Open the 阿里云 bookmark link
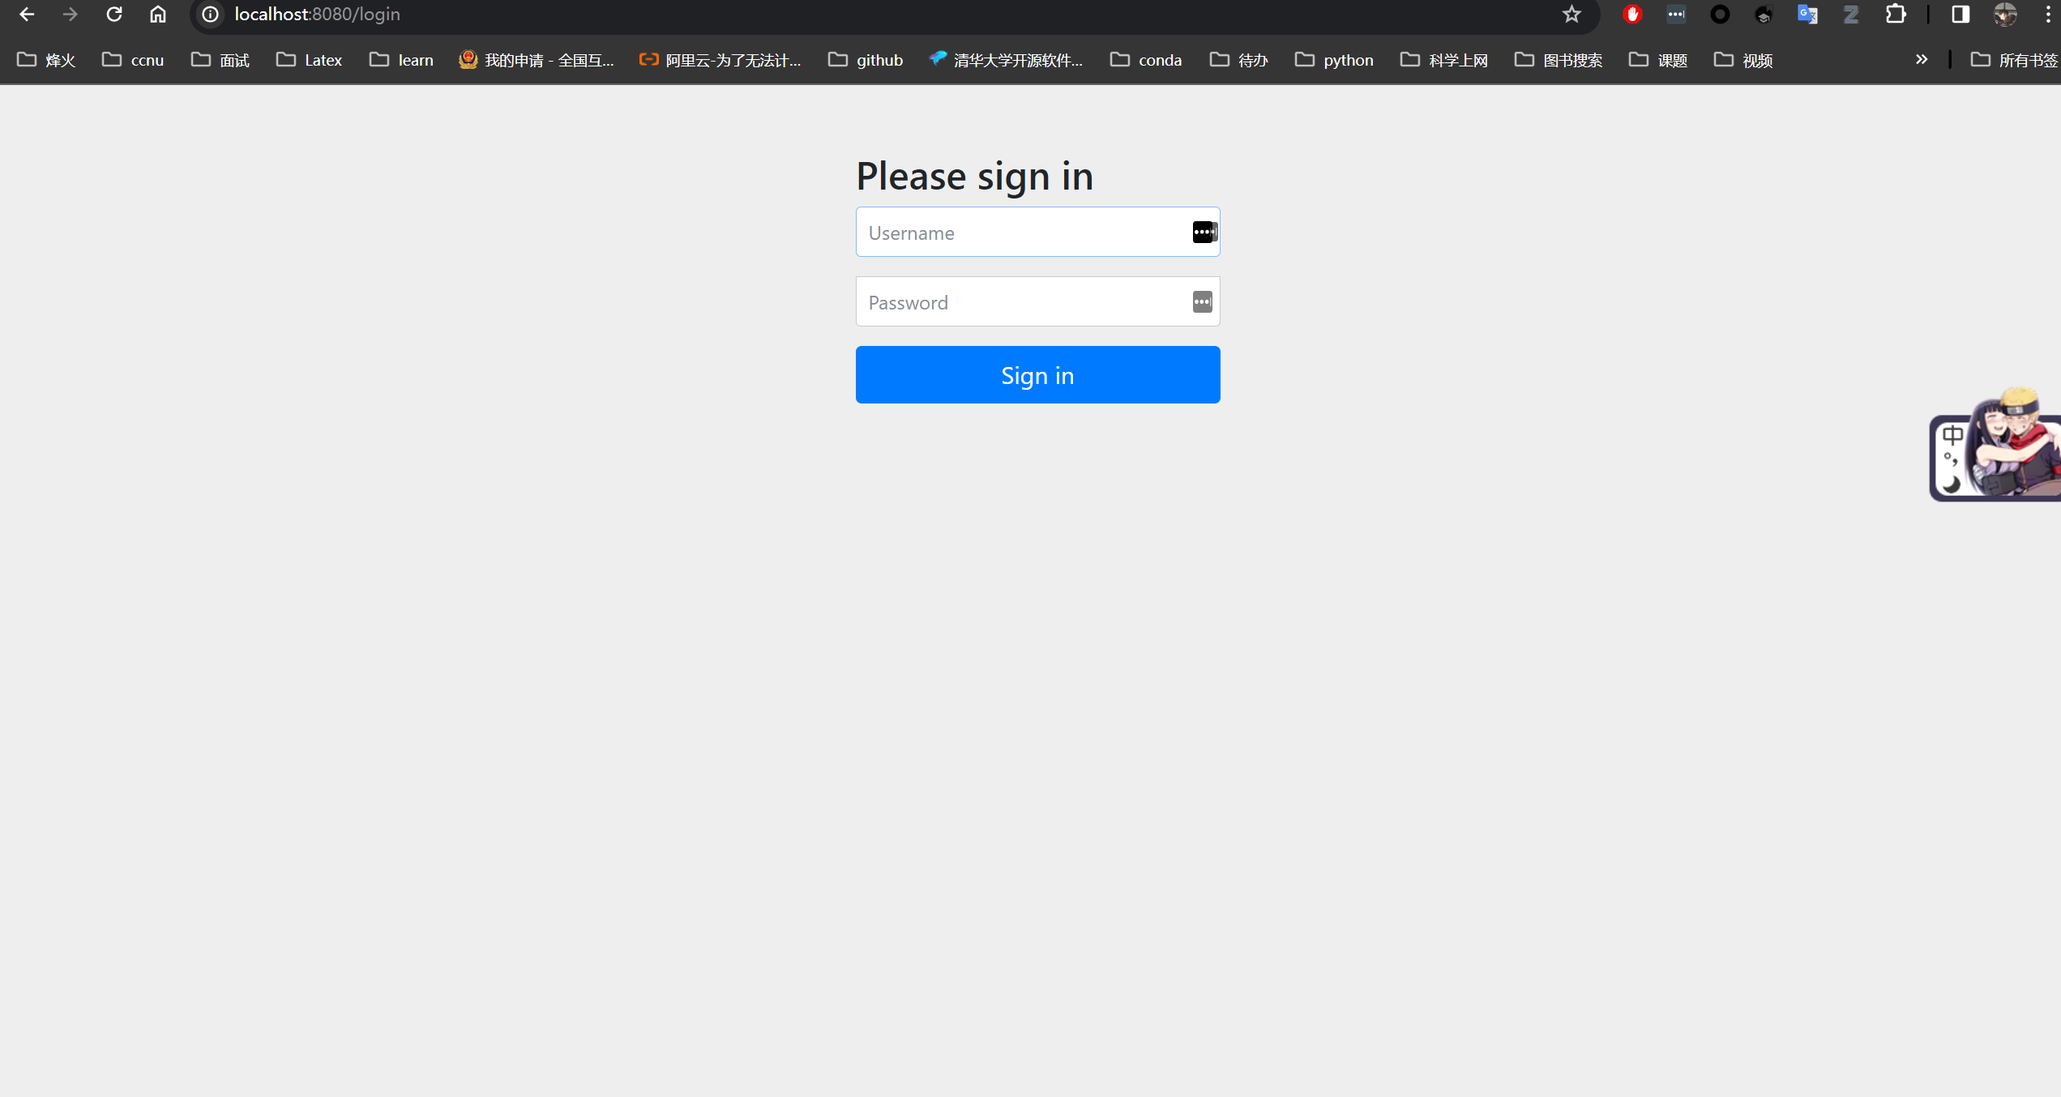Image resolution: width=2061 pixels, height=1097 pixels. 720,60
